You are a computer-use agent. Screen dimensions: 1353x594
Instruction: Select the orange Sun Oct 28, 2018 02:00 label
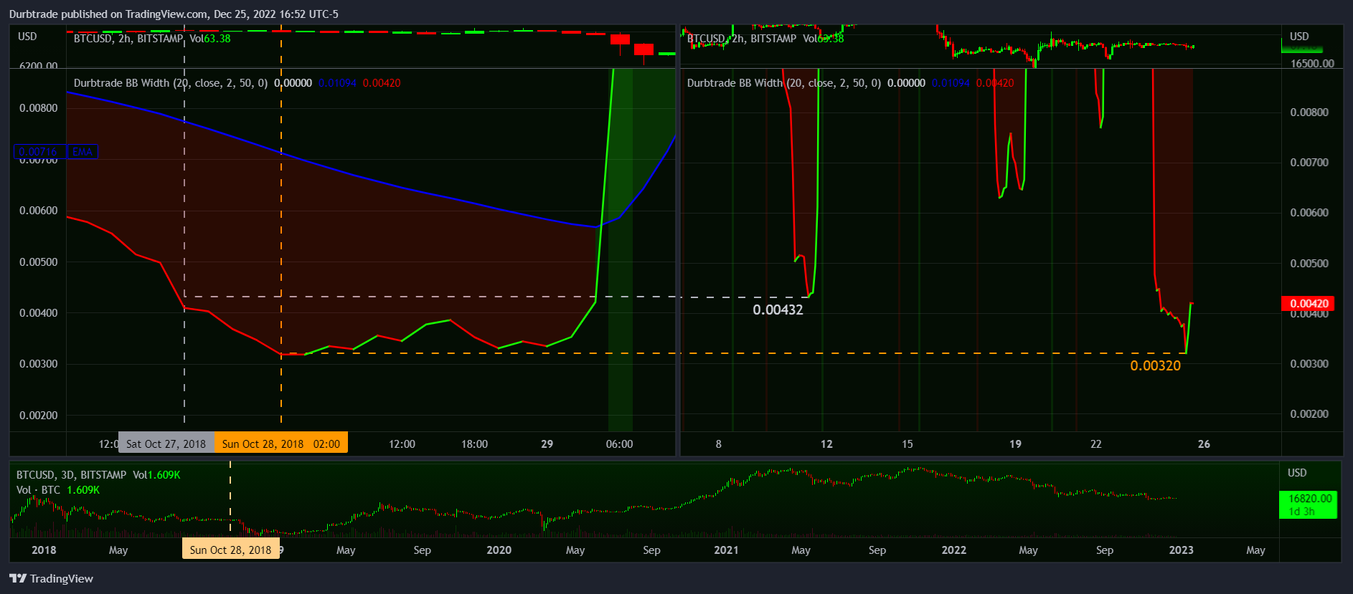[x=281, y=444]
